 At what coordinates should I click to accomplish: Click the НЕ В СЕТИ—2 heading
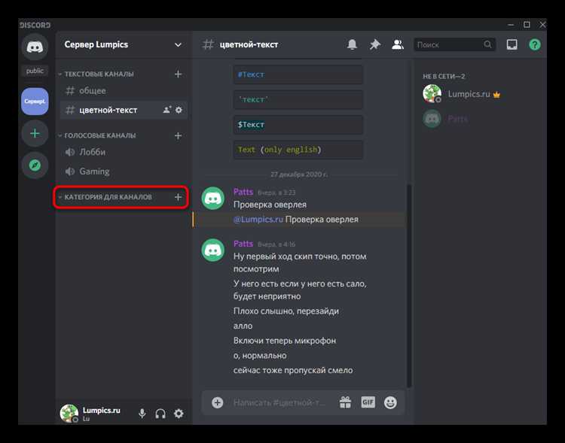[444, 76]
